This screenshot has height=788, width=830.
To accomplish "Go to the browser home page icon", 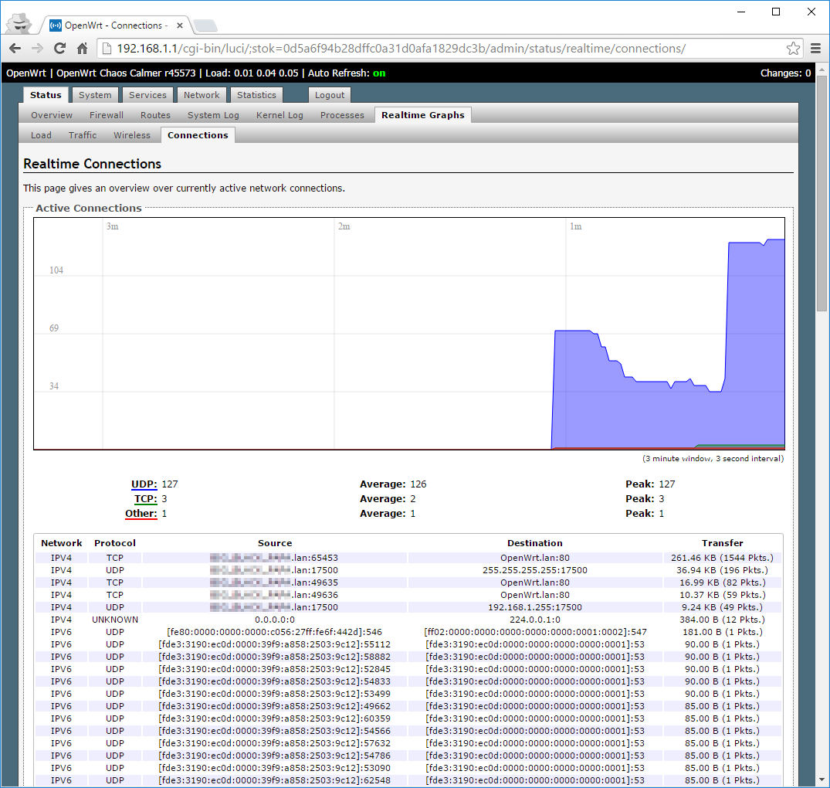I will coord(82,49).
